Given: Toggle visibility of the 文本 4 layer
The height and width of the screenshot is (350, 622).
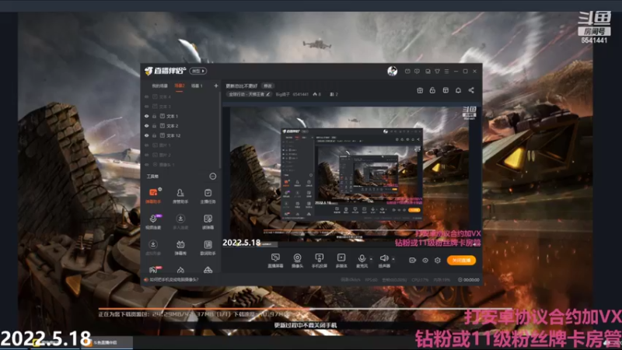Looking at the screenshot, I should click(x=147, y=96).
